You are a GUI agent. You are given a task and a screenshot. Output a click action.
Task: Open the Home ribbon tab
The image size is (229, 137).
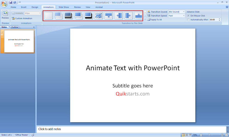pos(13,7)
